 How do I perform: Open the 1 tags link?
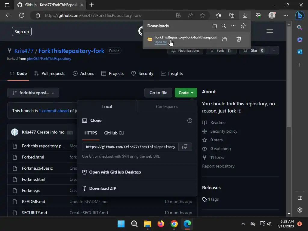click(213, 199)
